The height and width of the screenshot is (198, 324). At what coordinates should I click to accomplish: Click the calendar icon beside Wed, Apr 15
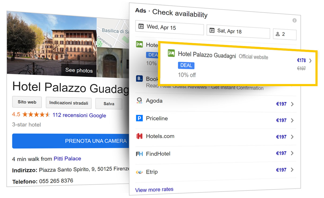pos(141,26)
